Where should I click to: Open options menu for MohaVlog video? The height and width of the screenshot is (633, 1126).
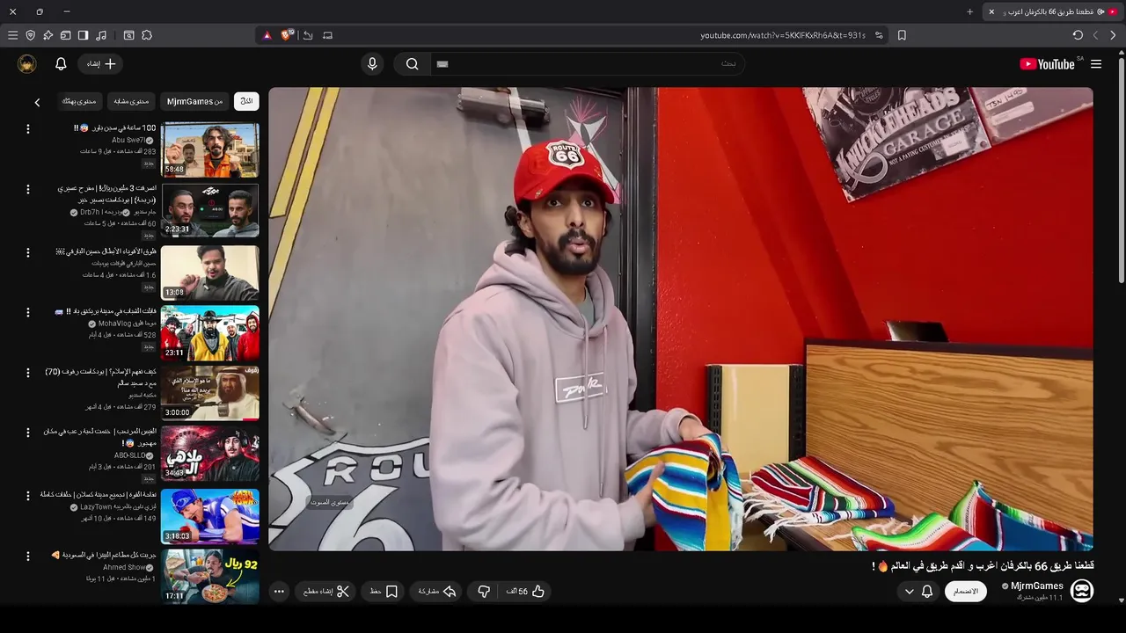point(27,311)
